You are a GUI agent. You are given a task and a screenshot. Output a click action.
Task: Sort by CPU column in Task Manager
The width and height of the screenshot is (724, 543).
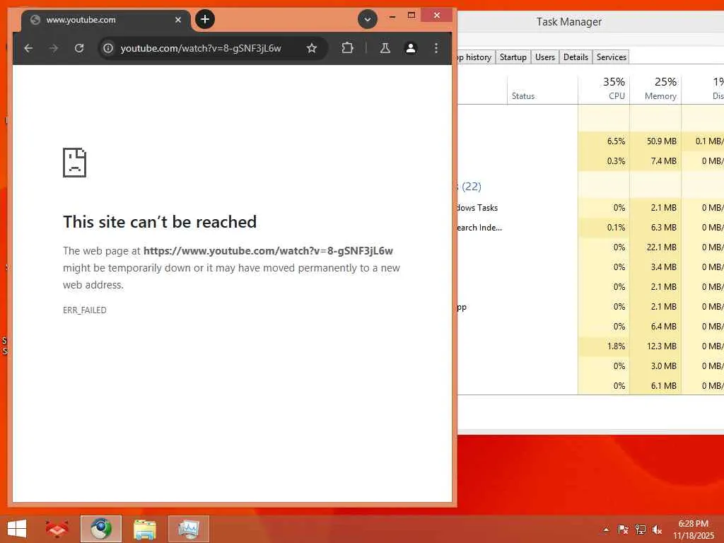(x=604, y=88)
